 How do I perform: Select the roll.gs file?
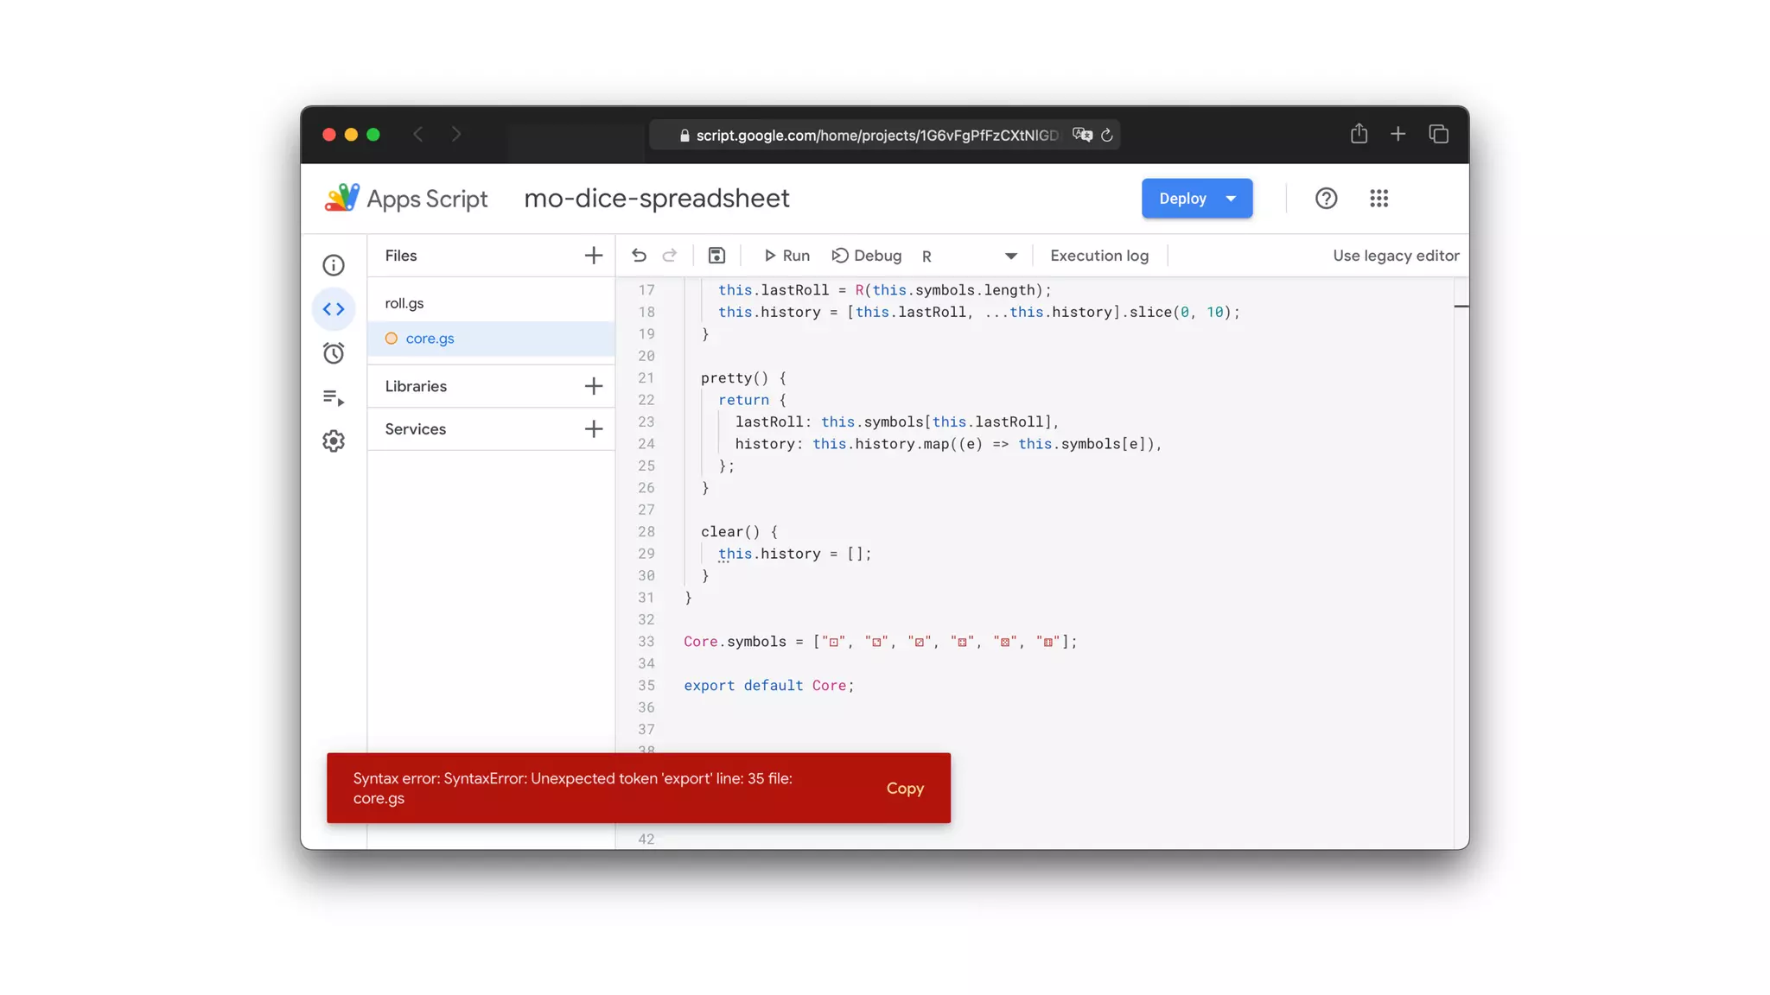click(x=404, y=303)
